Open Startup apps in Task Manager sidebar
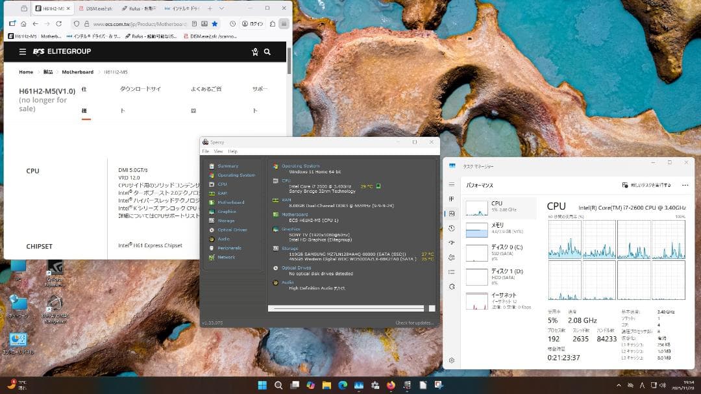 tap(452, 243)
